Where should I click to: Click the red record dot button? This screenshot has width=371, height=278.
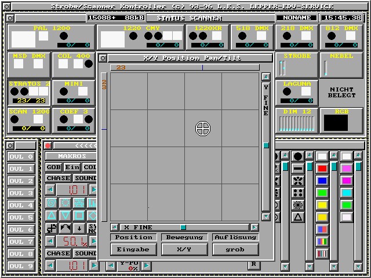48,145
